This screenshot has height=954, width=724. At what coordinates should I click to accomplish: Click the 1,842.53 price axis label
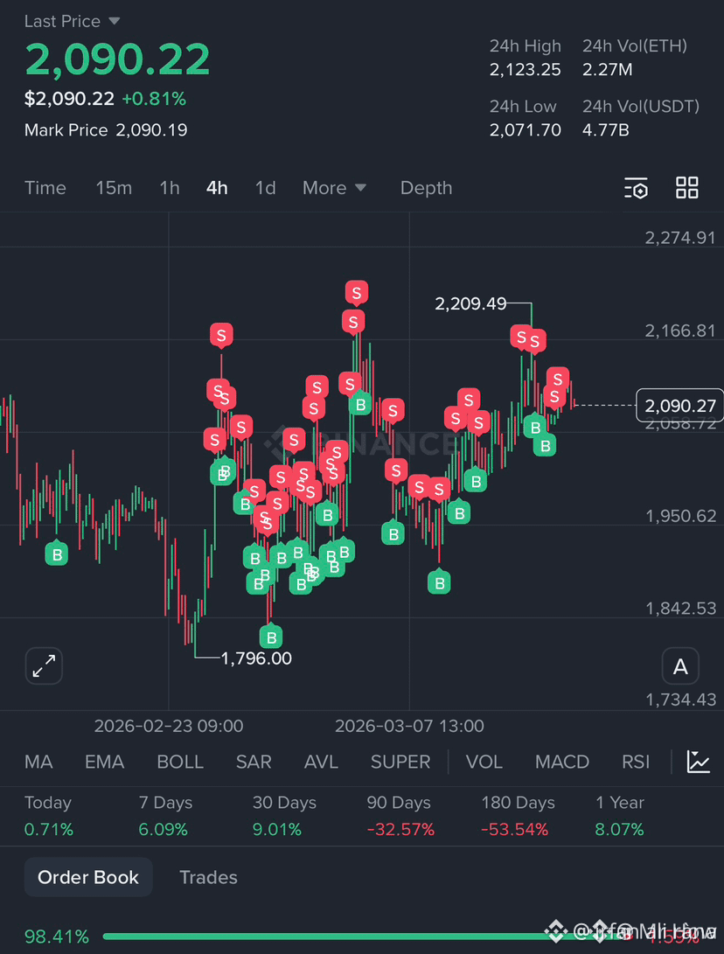coord(680,608)
